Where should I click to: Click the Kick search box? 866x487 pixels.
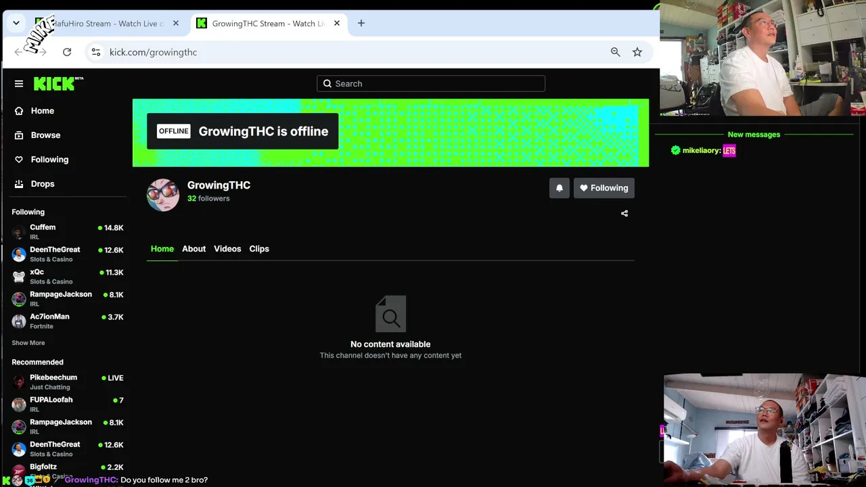tap(431, 83)
